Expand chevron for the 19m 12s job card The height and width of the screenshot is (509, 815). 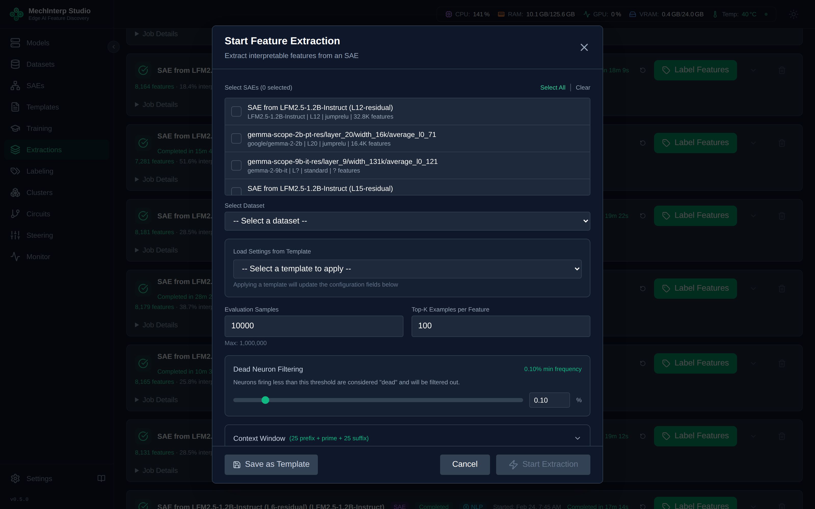pyautogui.click(x=753, y=436)
